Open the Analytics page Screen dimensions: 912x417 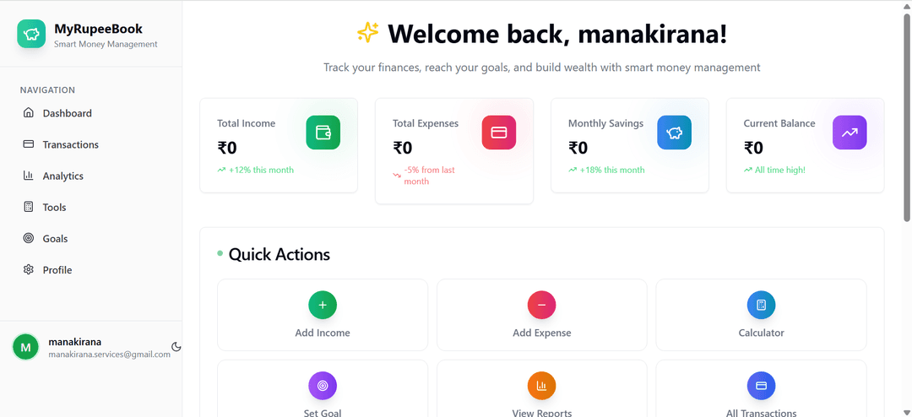point(62,176)
